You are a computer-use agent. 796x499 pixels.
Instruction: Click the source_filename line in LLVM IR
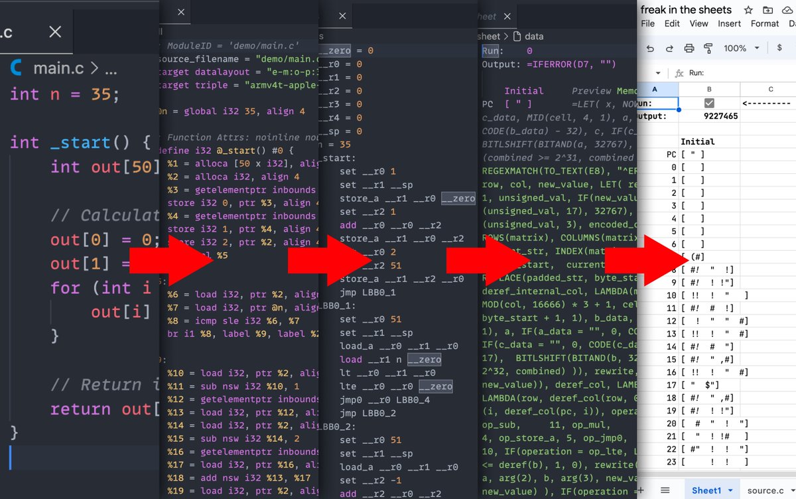pyautogui.click(x=238, y=59)
